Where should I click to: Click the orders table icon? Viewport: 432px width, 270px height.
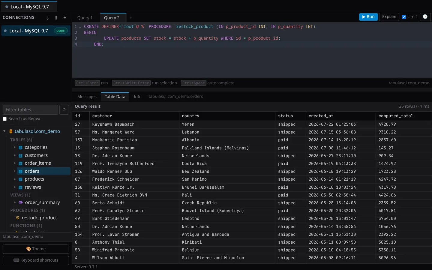point(20,171)
